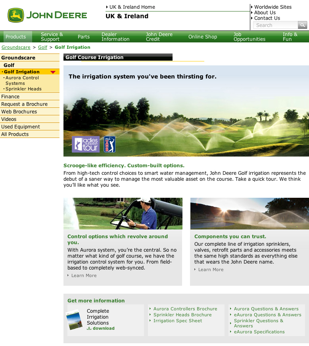View the eAurora Specifications link

(259, 332)
